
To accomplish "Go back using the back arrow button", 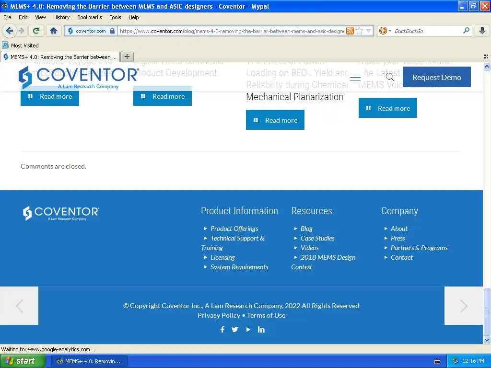I will 9,31.
